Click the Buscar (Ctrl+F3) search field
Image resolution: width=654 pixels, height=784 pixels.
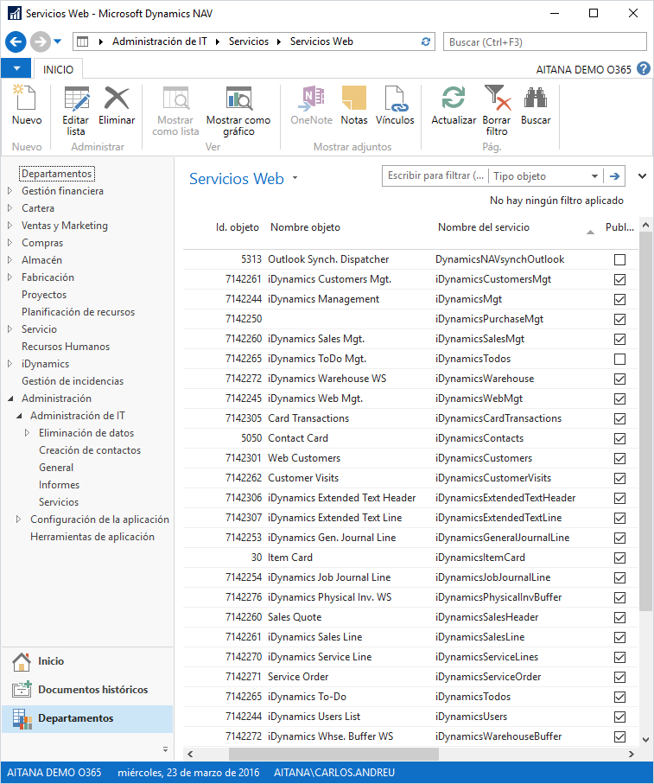tap(544, 41)
